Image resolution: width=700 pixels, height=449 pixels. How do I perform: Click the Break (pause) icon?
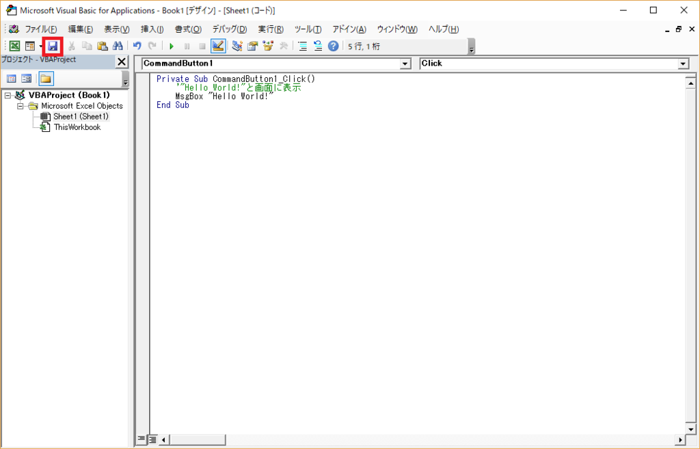[x=187, y=46]
